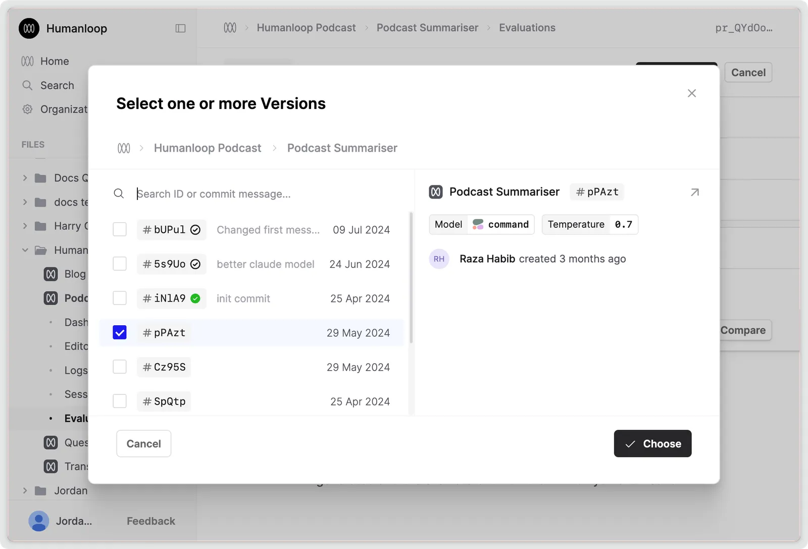
Task: Click the commit check icon on bUPul
Action: click(x=195, y=230)
